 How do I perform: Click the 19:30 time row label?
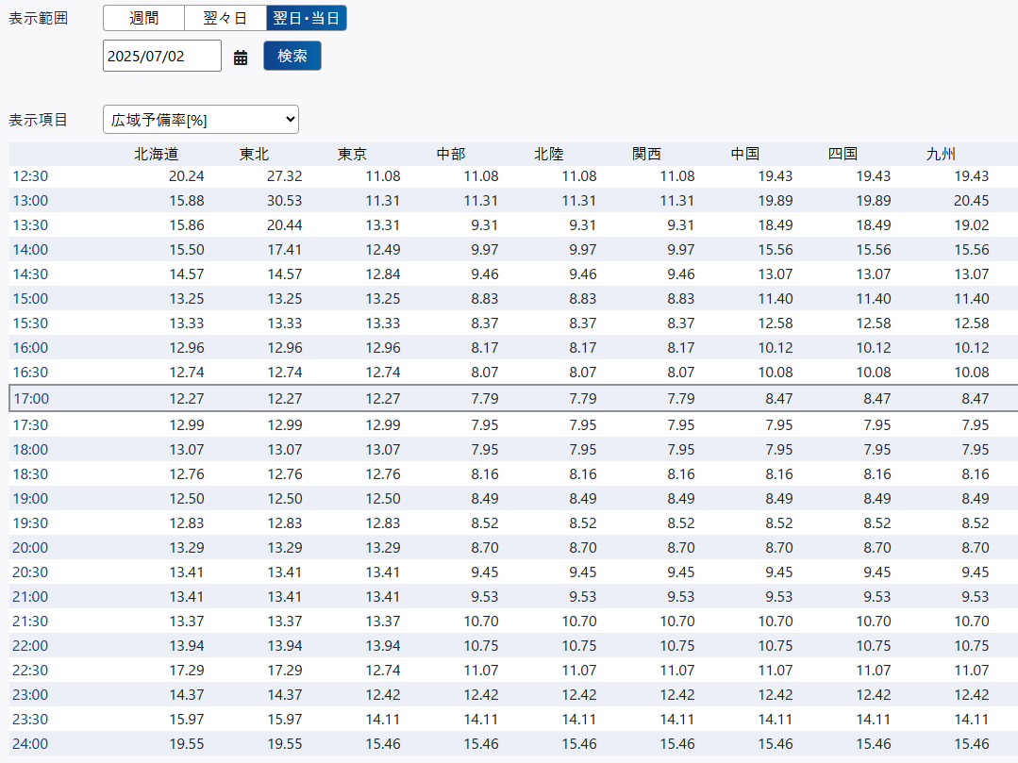tap(30, 522)
